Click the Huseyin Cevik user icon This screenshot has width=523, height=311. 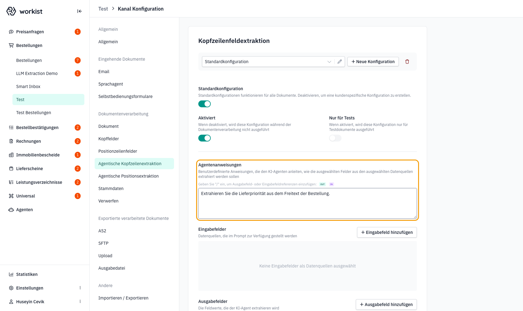(x=11, y=302)
